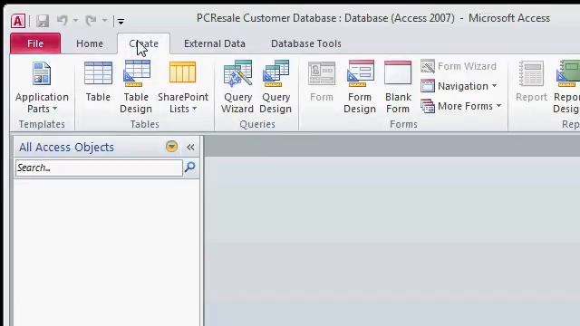Click the Report button icon

532,81
